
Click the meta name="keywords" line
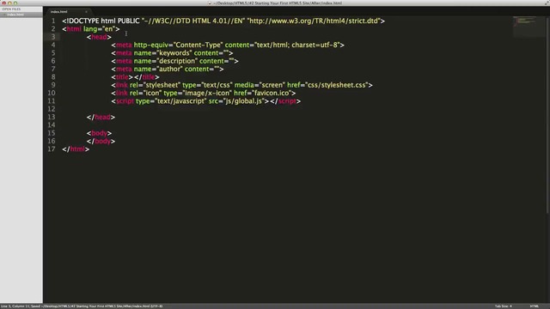tap(172, 53)
